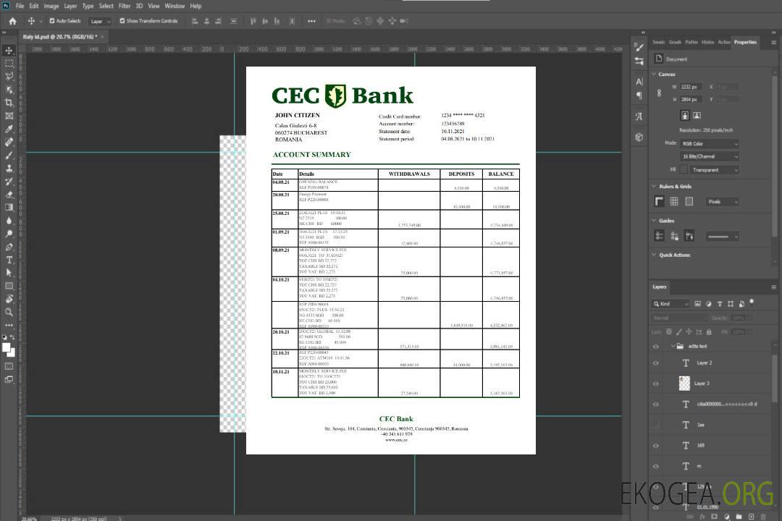Screen dimensions: 782x521
Task: Click the Layer 3 thumbnail
Action: (x=684, y=383)
